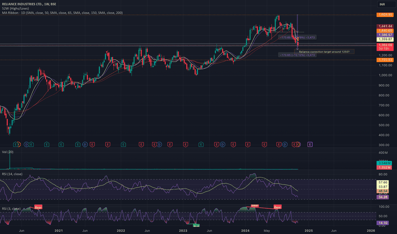Click the 1,608.95 52-week high price label
This screenshot has width=397, height=234.
[385, 14]
